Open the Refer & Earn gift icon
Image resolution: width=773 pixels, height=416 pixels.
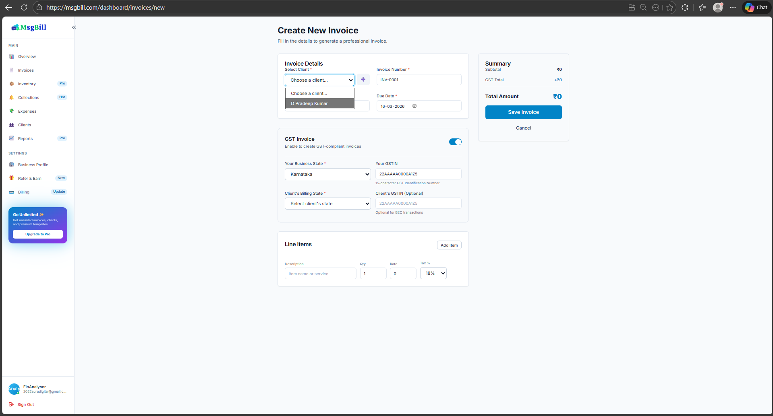[12, 178]
